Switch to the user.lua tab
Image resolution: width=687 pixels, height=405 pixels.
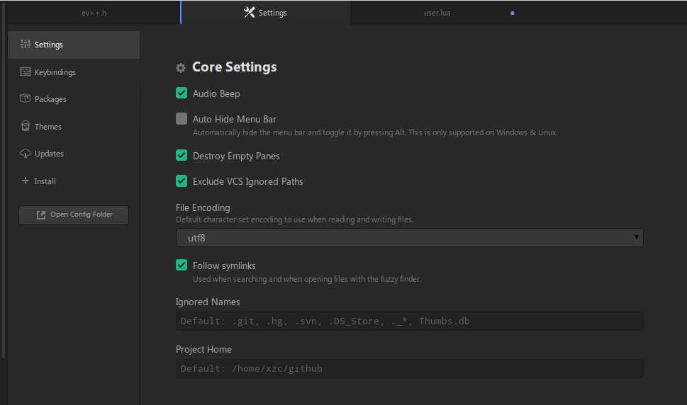click(x=437, y=13)
